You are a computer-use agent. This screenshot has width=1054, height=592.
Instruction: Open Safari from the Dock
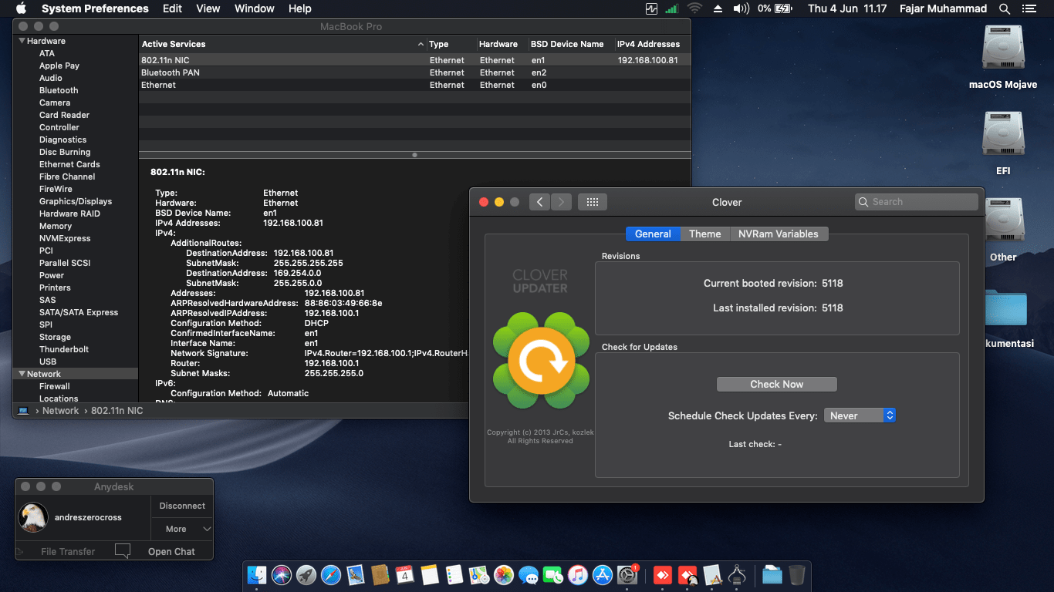331,575
